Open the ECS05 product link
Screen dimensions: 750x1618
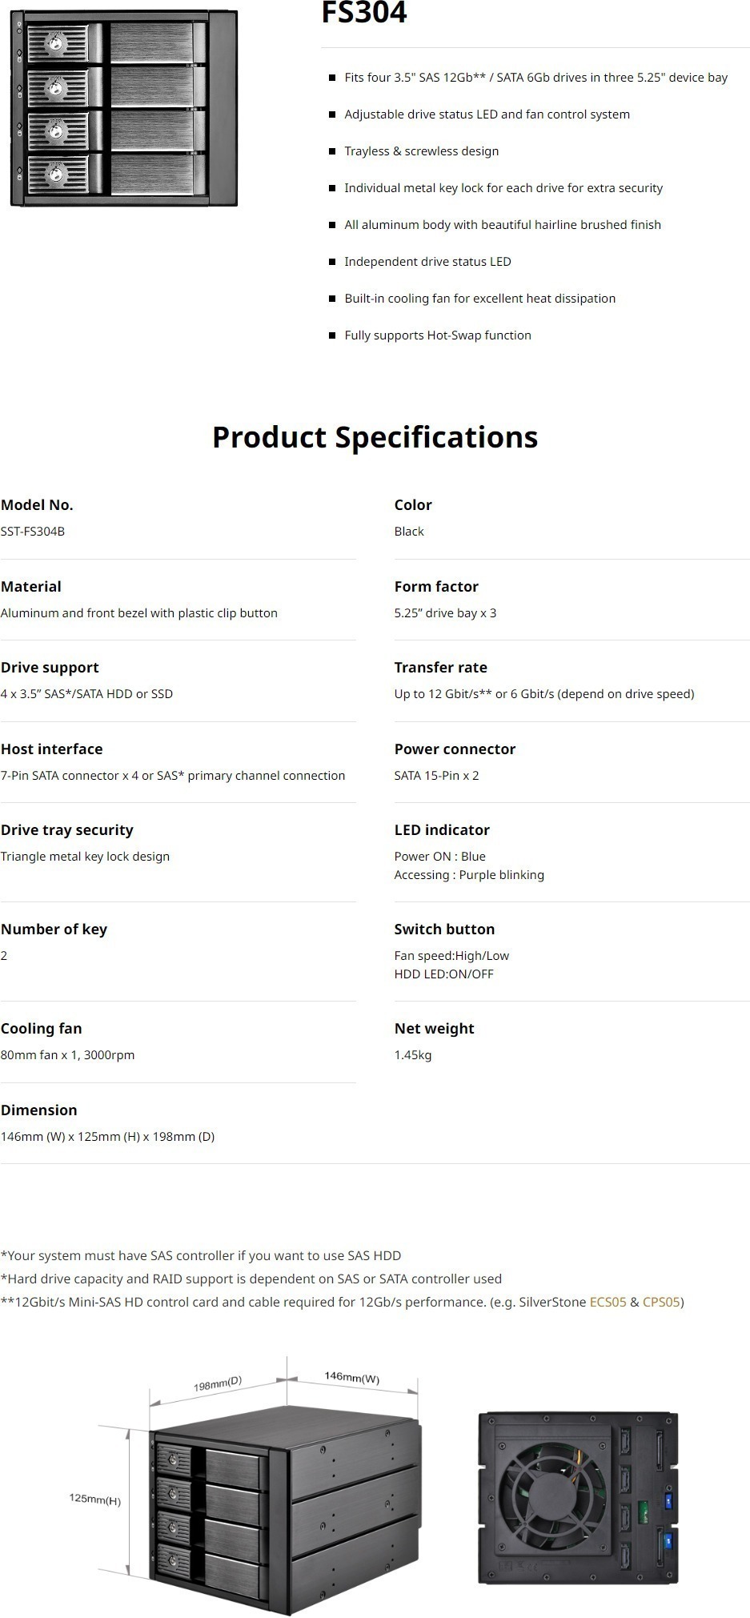point(608,1302)
